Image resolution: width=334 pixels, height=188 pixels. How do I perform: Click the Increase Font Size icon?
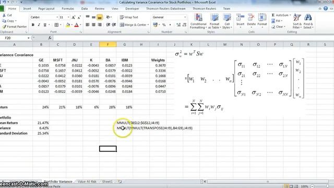point(73,17)
